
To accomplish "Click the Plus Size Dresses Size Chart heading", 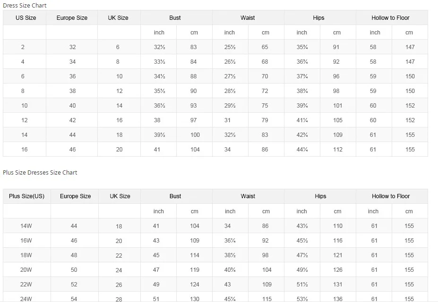I will coord(40,173).
